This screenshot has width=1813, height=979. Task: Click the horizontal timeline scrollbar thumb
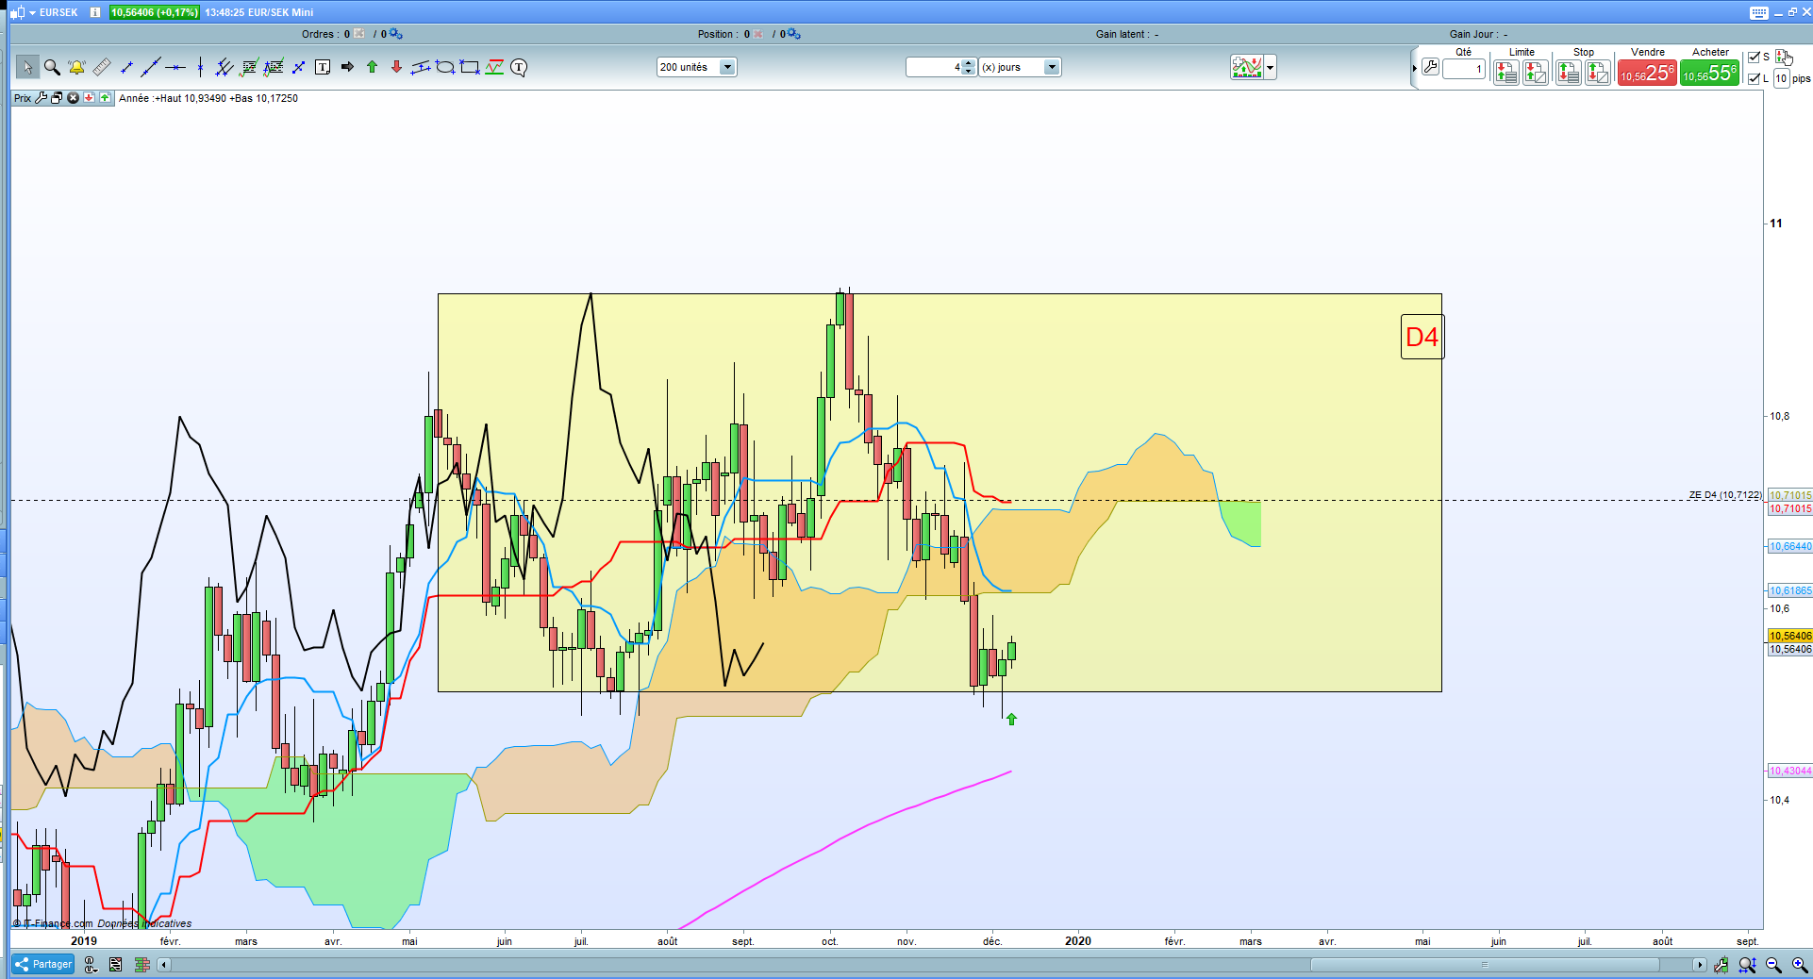click(x=1485, y=965)
